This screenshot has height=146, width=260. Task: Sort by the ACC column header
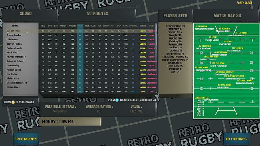tap(43, 26)
